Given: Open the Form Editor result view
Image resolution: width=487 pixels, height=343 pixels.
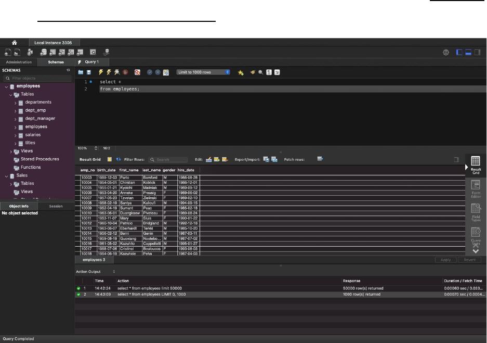Looking at the screenshot, I should (x=476, y=189).
